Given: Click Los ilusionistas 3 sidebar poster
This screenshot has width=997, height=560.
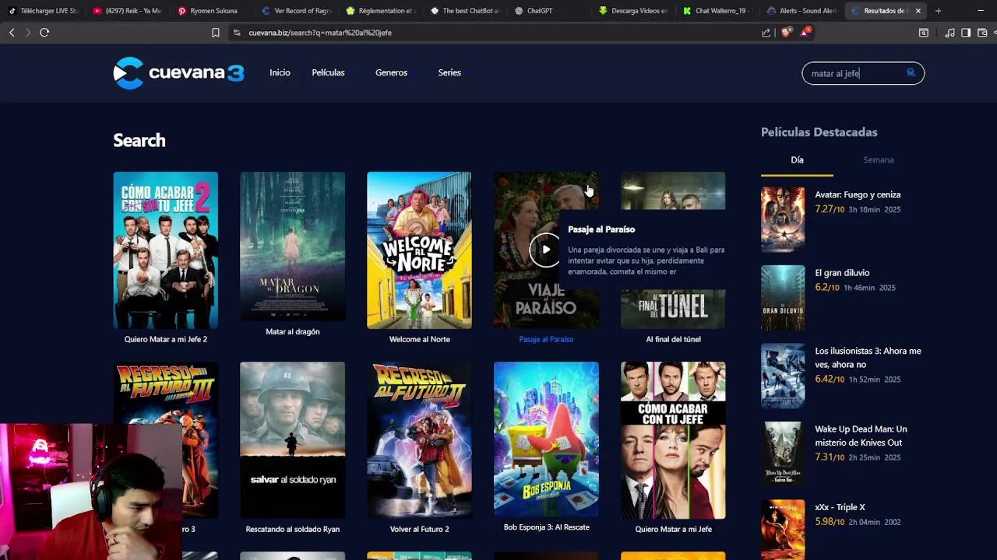Looking at the screenshot, I should pos(783,376).
